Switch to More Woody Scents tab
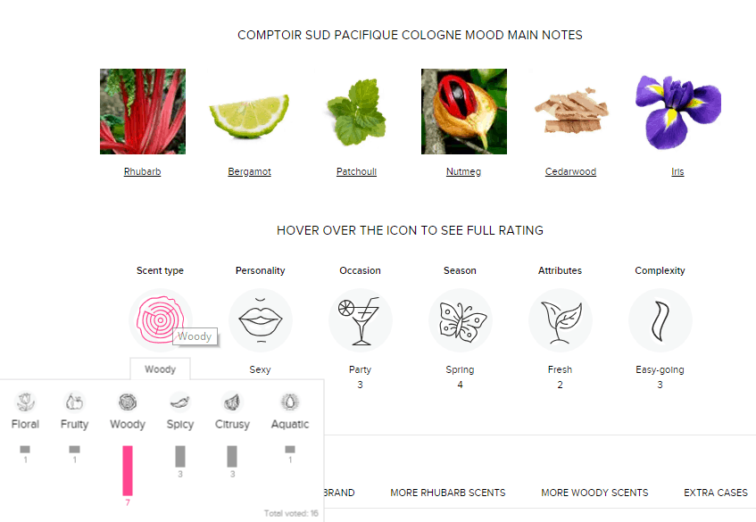The height and width of the screenshot is (522, 756). tap(594, 493)
